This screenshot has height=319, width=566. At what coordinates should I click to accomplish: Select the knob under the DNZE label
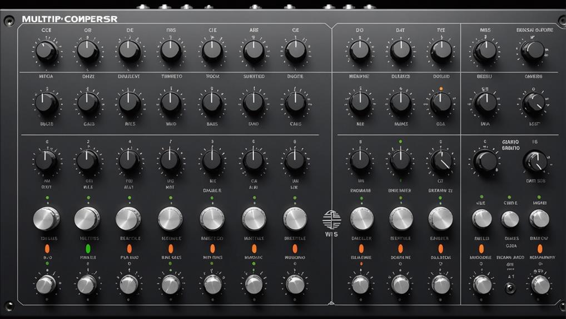point(88,103)
